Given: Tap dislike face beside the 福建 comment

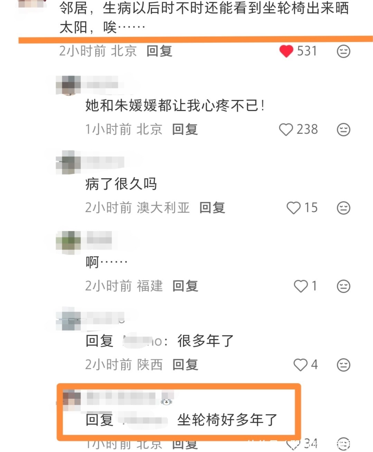Looking at the screenshot, I should click(343, 286).
